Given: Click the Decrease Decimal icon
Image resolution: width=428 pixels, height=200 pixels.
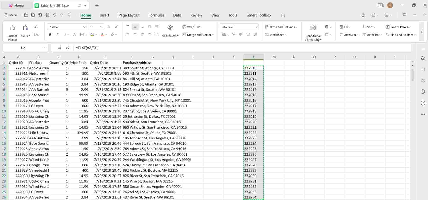Looking at the screenshot, I should [255, 35].
